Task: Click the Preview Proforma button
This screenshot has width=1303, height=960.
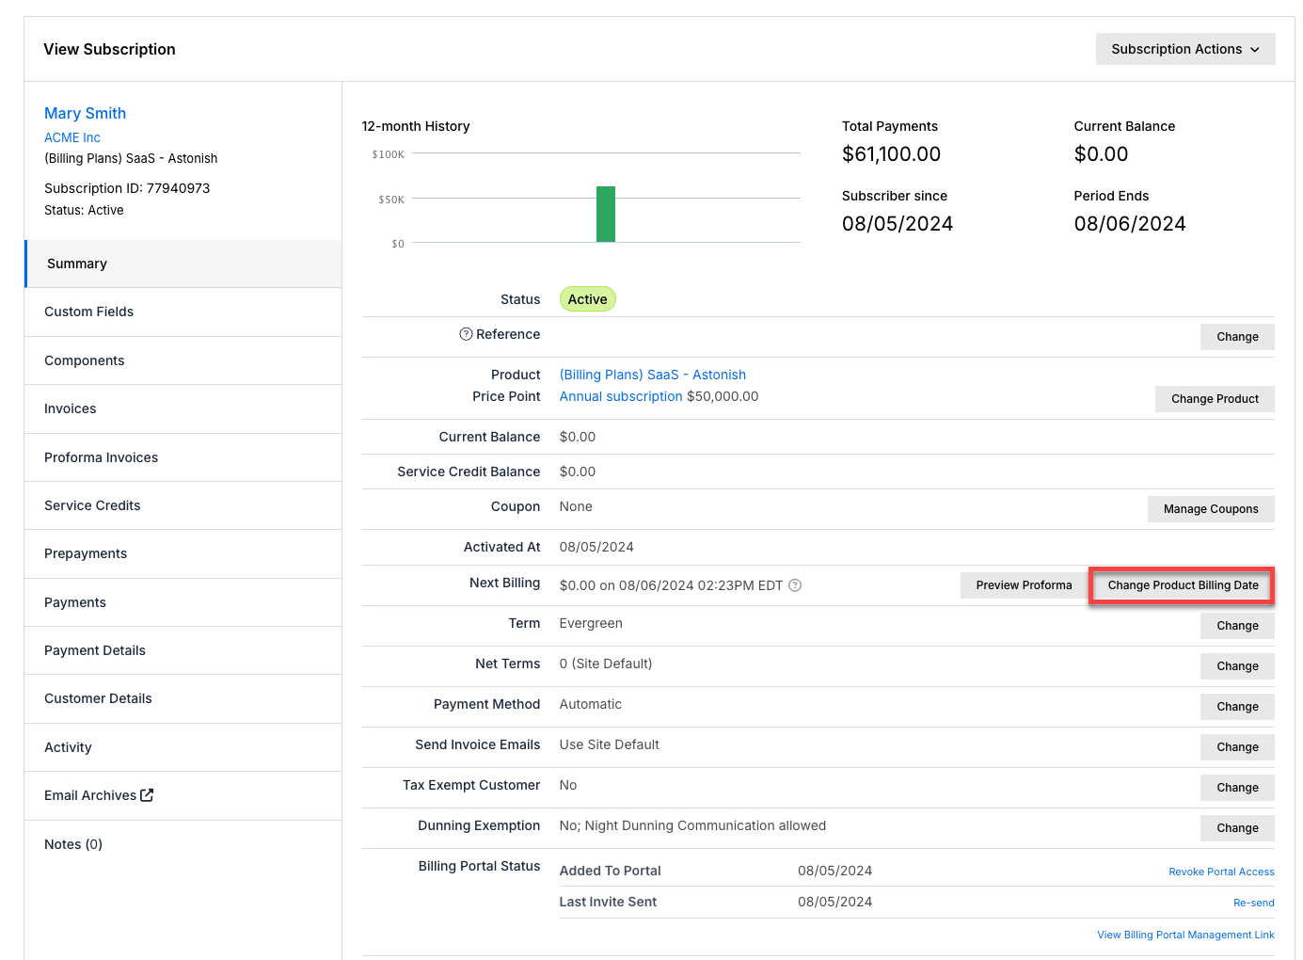Action: [1024, 585]
